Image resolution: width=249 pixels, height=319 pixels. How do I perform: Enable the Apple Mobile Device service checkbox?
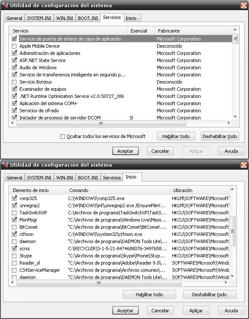(x=14, y=46)
